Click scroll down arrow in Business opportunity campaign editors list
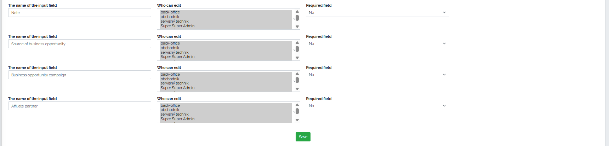 297,89
